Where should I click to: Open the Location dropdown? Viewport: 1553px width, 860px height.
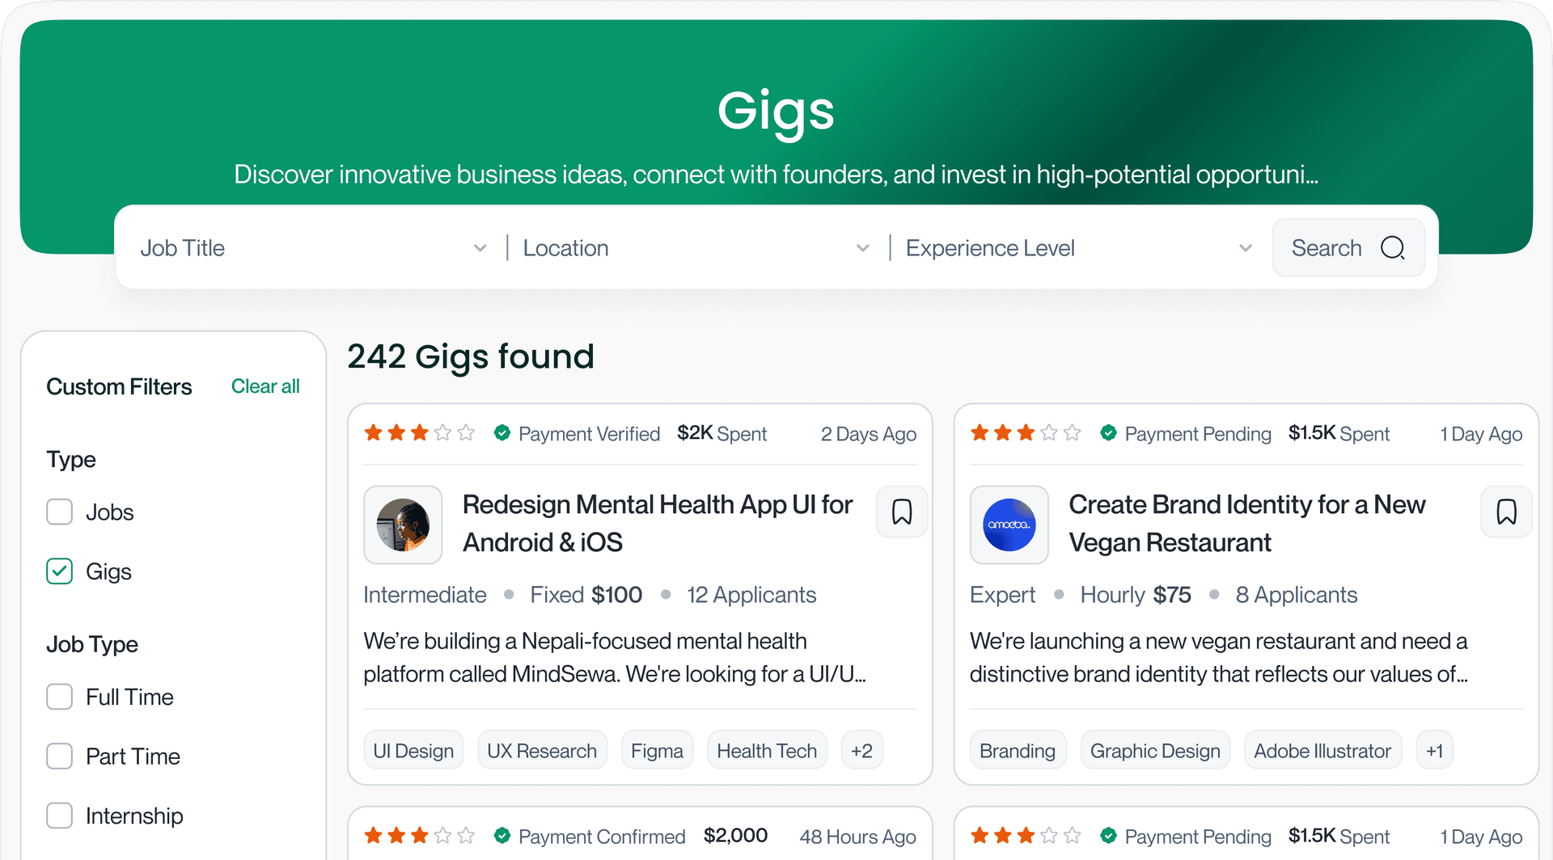click(696, 248)
